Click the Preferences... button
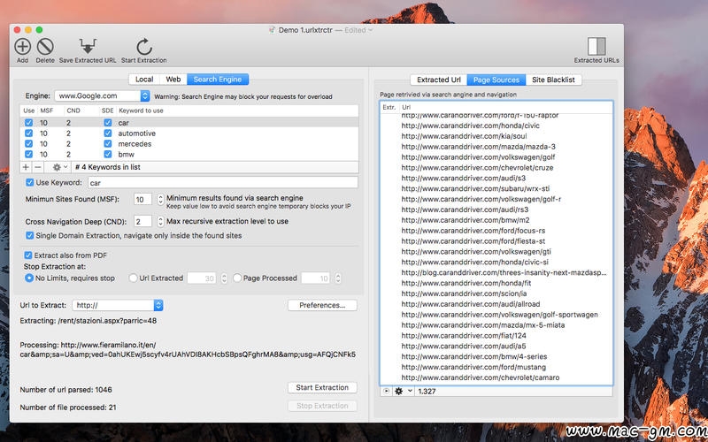This screenshot has height=442, width=708. pos(322,305)
